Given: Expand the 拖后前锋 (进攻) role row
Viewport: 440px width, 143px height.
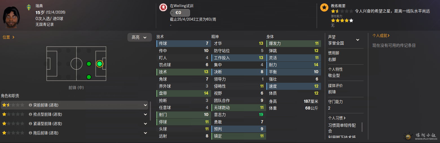Looking at the screenshot, I should pos(145,133).
